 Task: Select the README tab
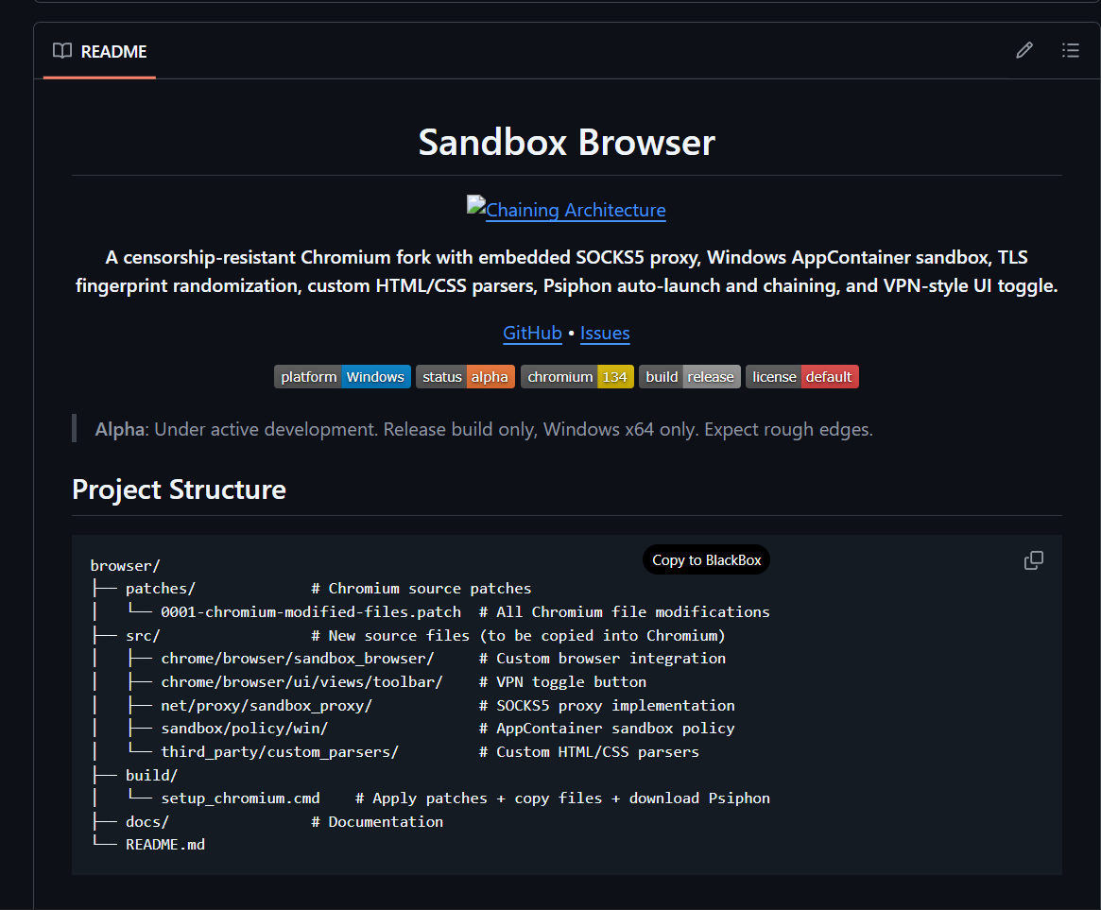100,51
